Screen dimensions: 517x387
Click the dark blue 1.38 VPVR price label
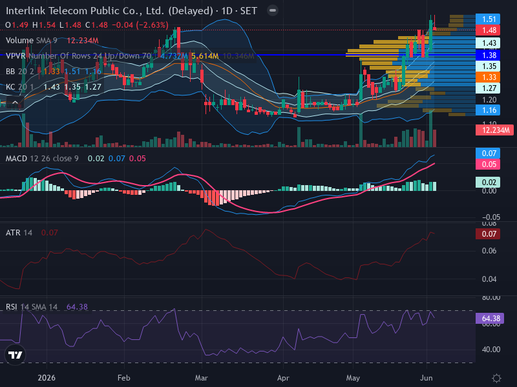[488, 55]
